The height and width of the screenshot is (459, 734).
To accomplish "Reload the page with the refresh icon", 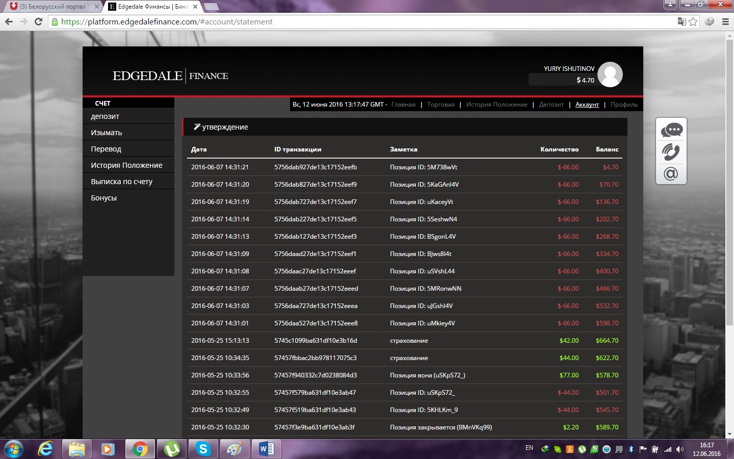I will pos(38,21).
